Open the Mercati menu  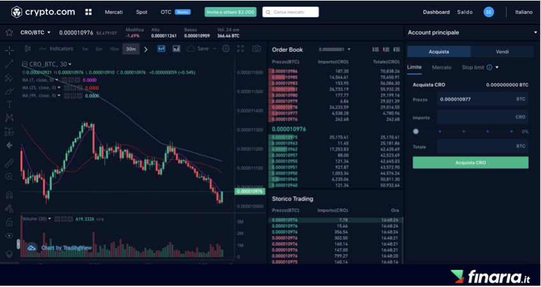[114, 12]
